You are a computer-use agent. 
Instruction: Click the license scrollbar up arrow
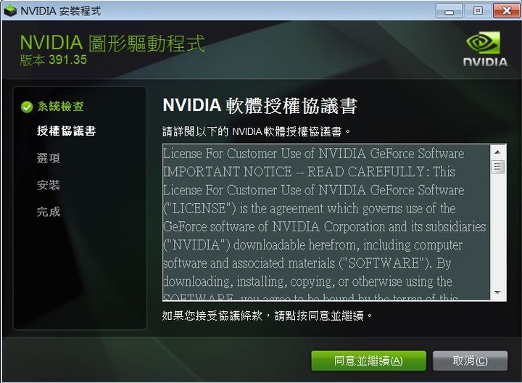(497, 152)
